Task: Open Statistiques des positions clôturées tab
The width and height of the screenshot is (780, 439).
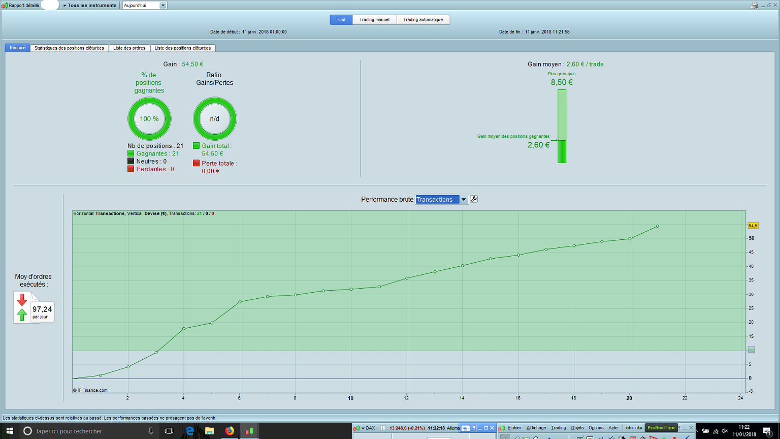Action: click(69, 48)
